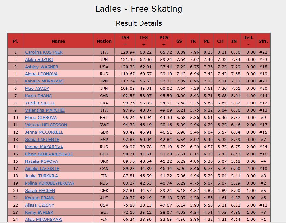Open the Alissa CZISNY link
Screen dimensions: 286x223
tap(40, 205)
